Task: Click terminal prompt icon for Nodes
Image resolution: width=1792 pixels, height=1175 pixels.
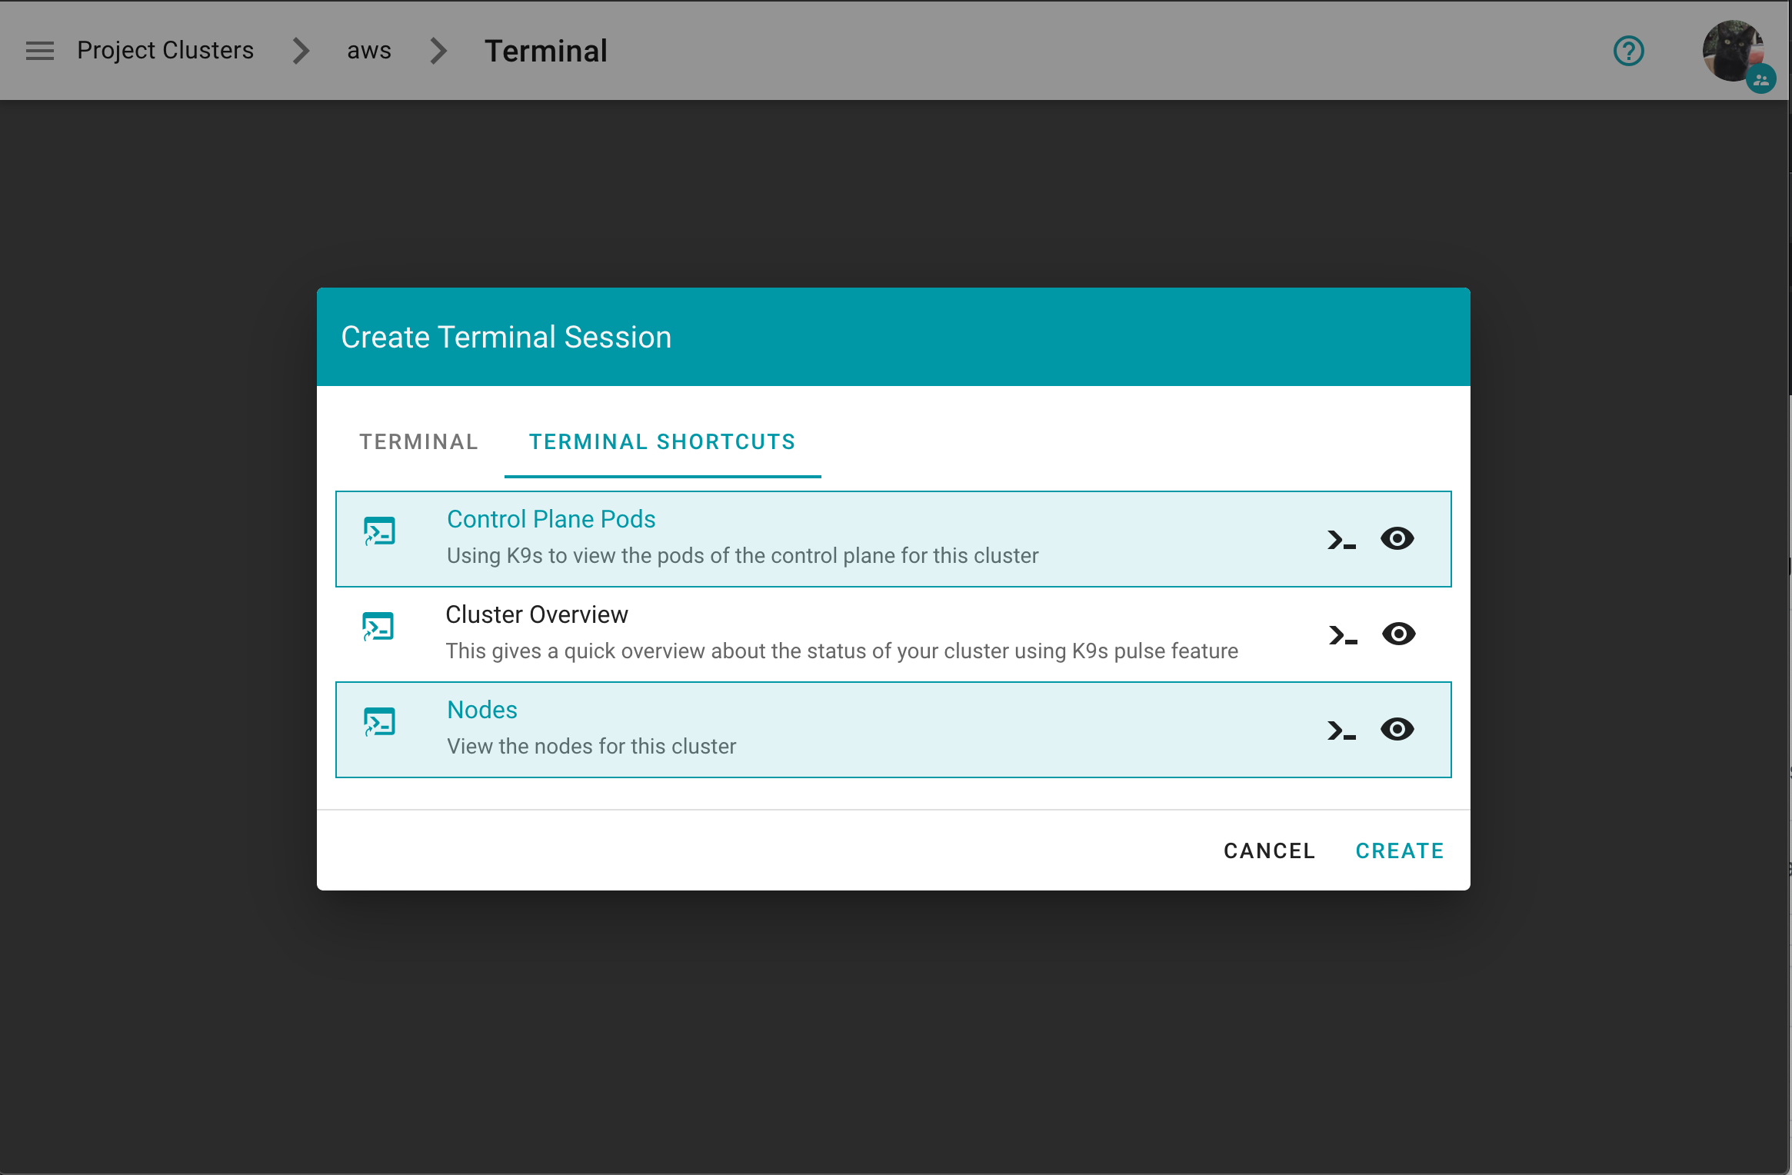Action: pos(1341,731)
